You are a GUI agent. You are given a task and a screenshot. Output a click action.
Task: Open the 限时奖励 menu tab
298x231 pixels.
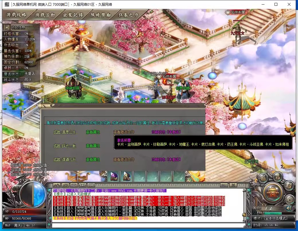(101, 15)
